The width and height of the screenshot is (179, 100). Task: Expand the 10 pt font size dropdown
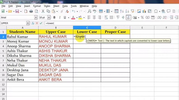(x=49, y=17)
